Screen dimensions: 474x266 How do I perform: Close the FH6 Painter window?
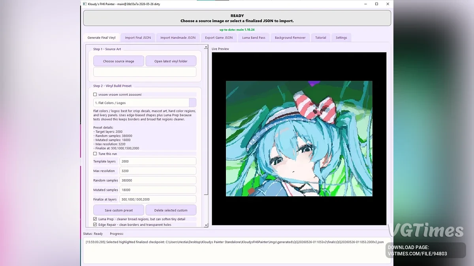(x=388, y=4)
